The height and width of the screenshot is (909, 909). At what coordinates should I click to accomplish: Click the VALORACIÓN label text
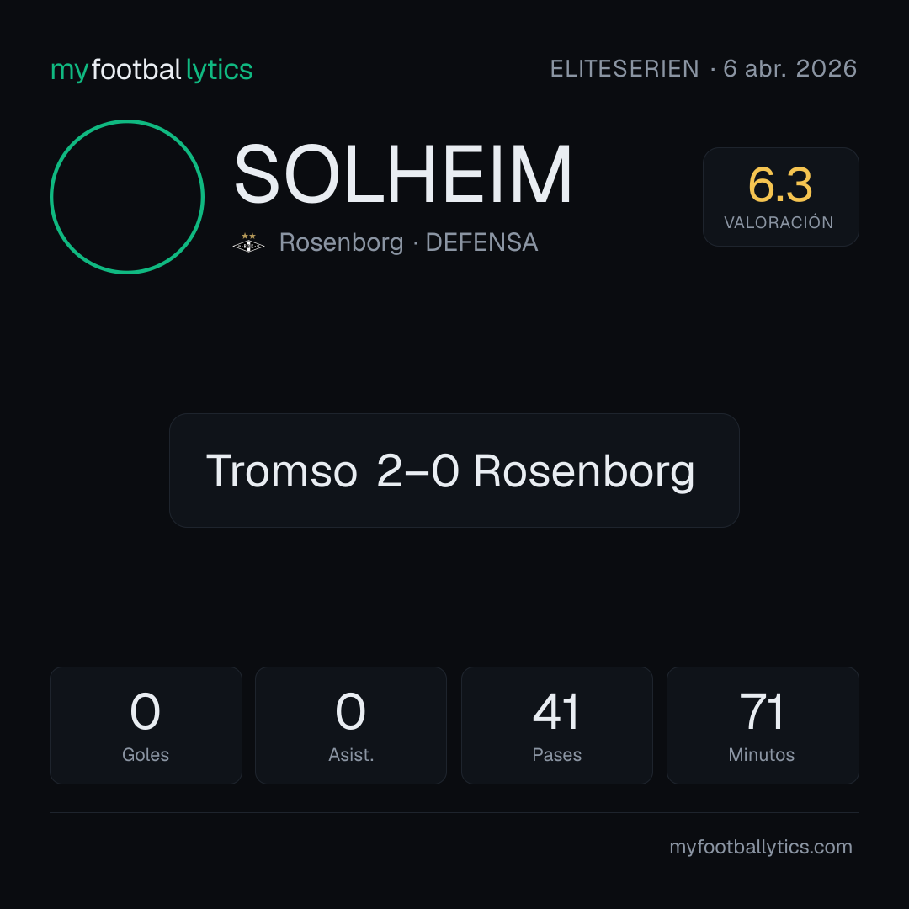[779, 222]
